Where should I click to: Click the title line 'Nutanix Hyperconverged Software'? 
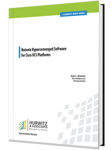44,49
